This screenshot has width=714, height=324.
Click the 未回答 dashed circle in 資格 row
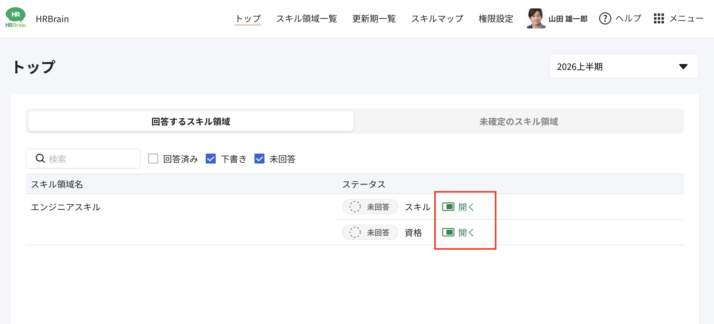355,232
